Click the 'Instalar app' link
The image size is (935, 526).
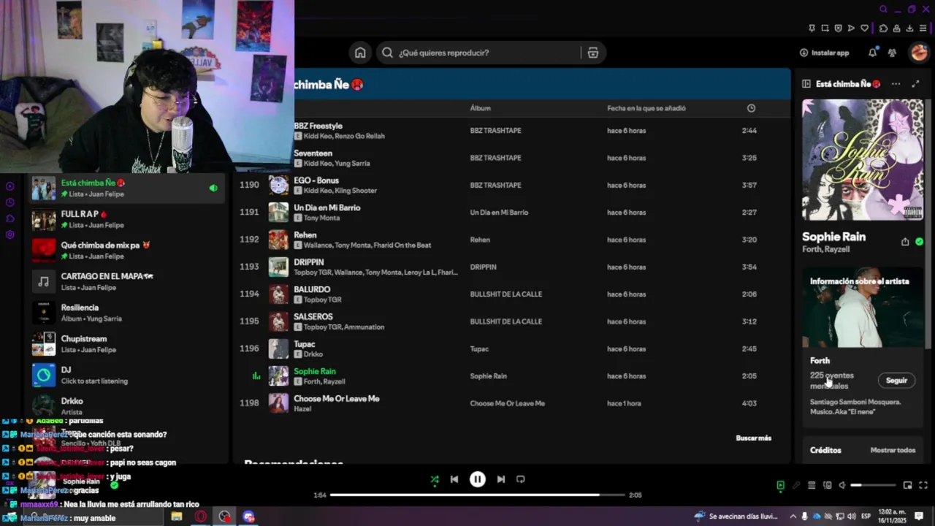tap(824, 53)
